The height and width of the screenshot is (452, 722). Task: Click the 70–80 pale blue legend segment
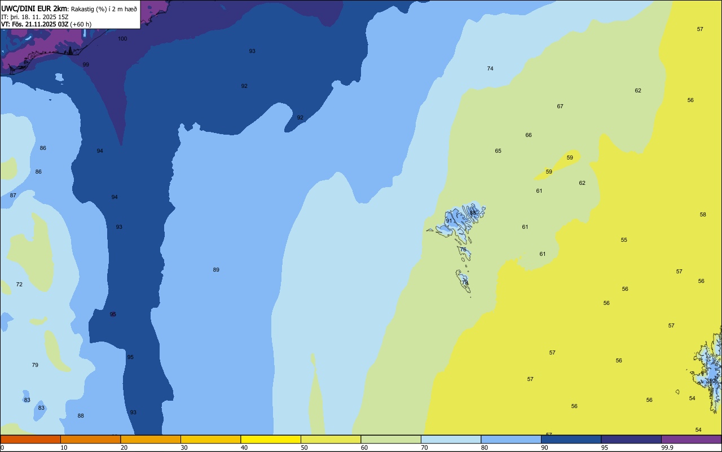[451, 439]
